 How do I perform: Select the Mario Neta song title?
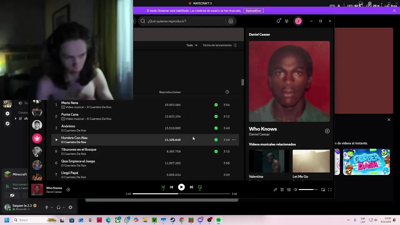pyautogui.click(x=70, y=103)
